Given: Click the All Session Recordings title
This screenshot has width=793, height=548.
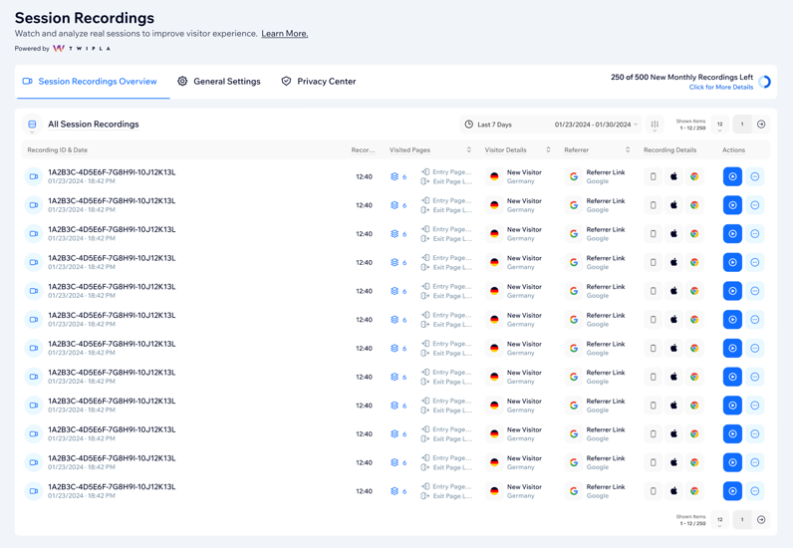Looking at the screenshot, I should [x=93, y=124].
